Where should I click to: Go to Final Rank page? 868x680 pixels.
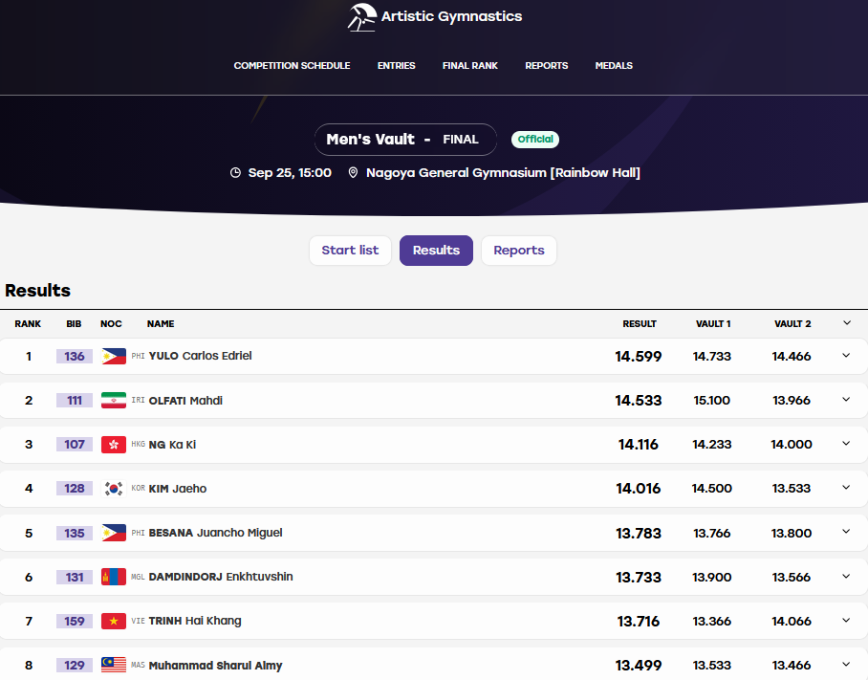pos(470,65)
